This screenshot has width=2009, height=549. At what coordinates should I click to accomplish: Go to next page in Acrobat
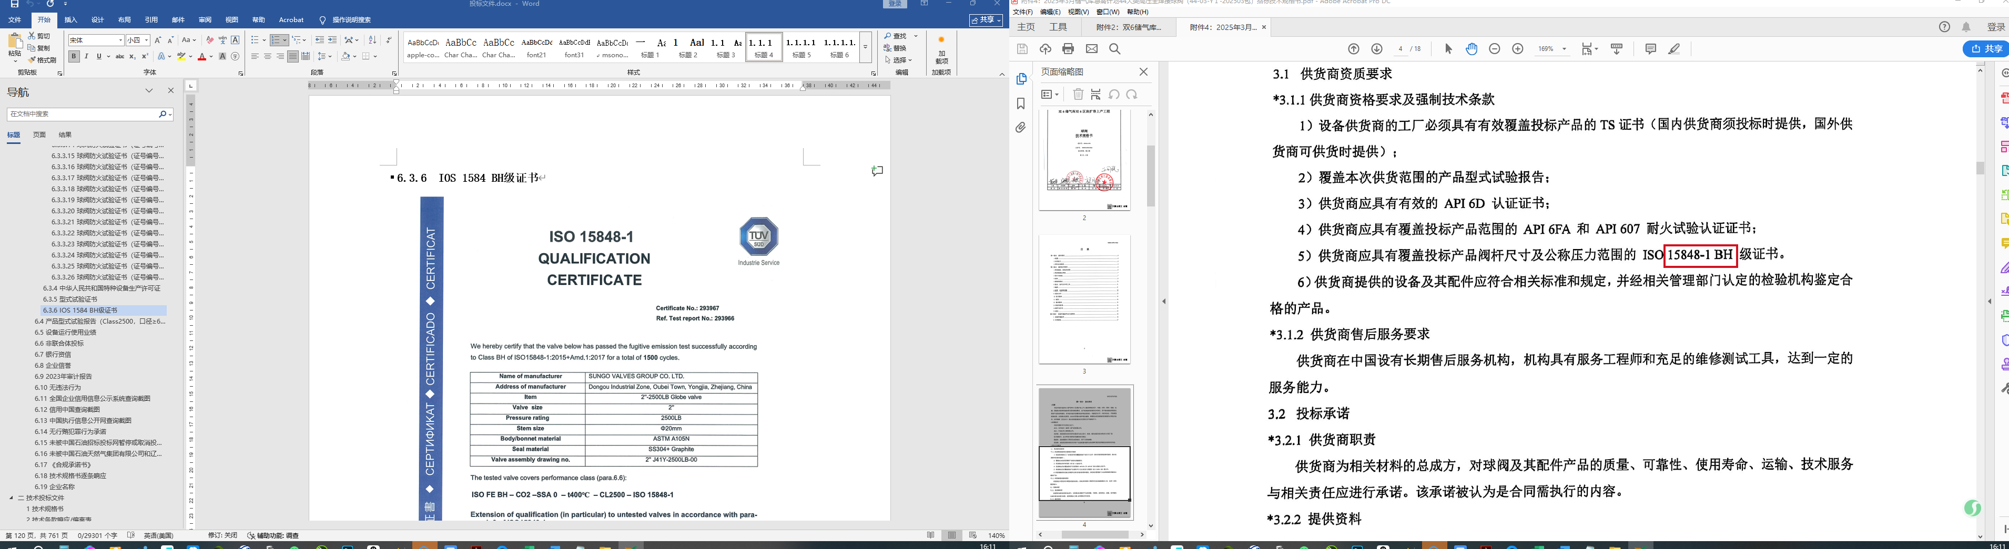1376,49
